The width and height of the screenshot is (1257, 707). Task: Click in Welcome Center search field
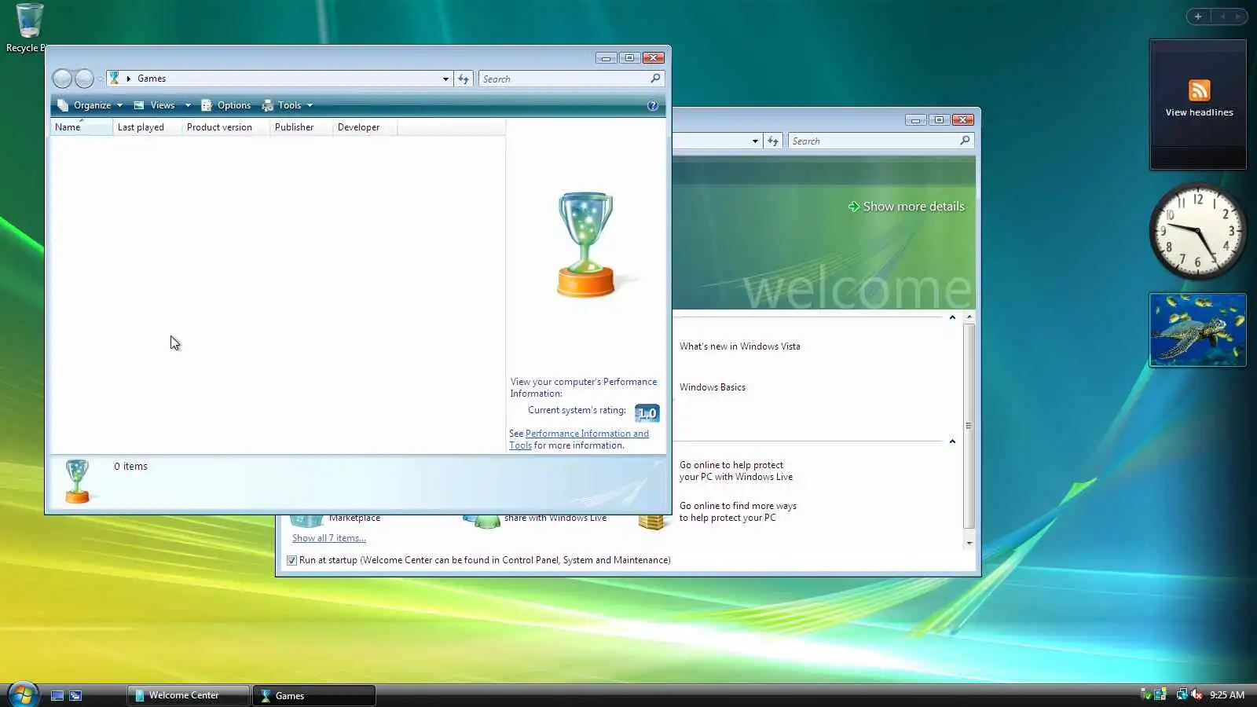(874, 141)
